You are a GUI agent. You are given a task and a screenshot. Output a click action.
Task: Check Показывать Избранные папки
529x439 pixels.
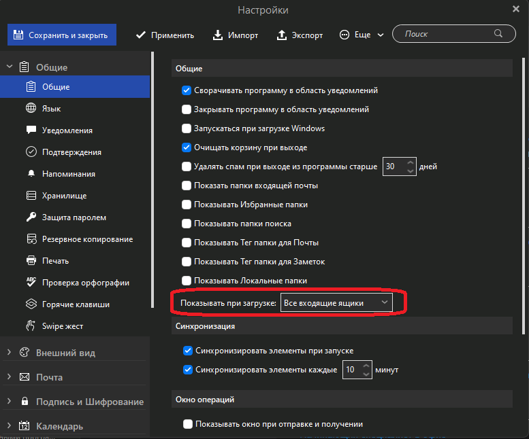point(187,205)
